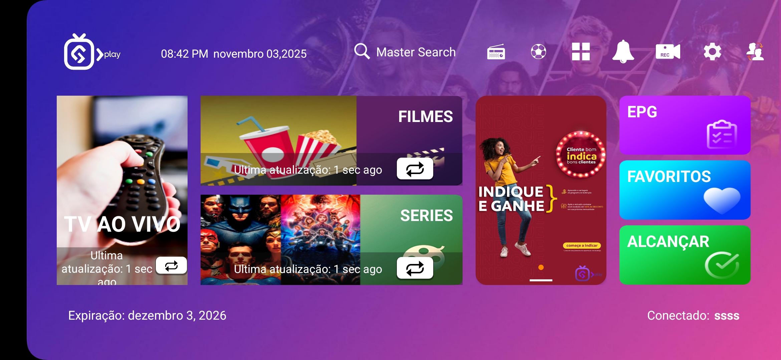The image size is (781, 360).
Task: Click the Master Search field
Action: tap(405, 52)
